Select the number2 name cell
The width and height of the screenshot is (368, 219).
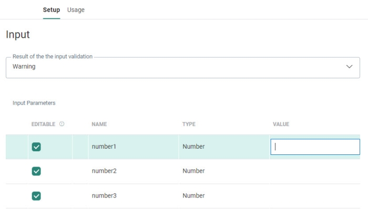(x=104, y=171)
